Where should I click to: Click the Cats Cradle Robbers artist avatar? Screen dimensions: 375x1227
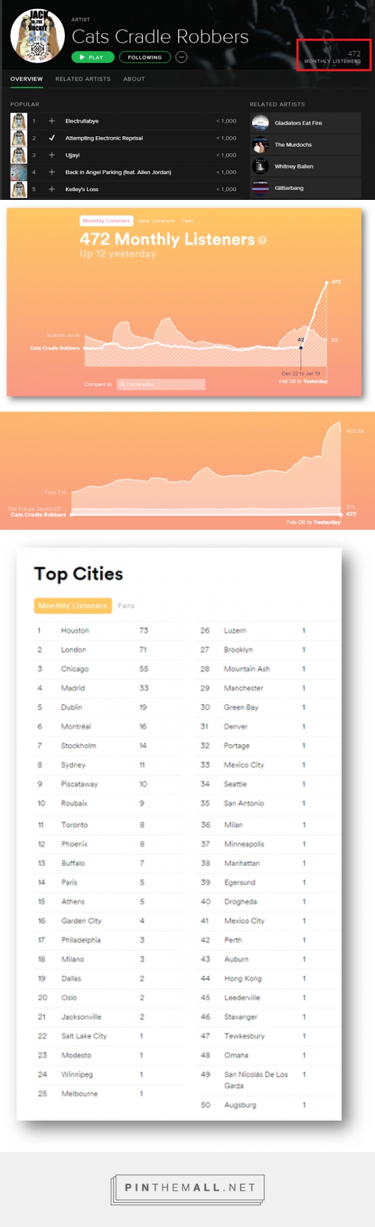pos(37,36)
